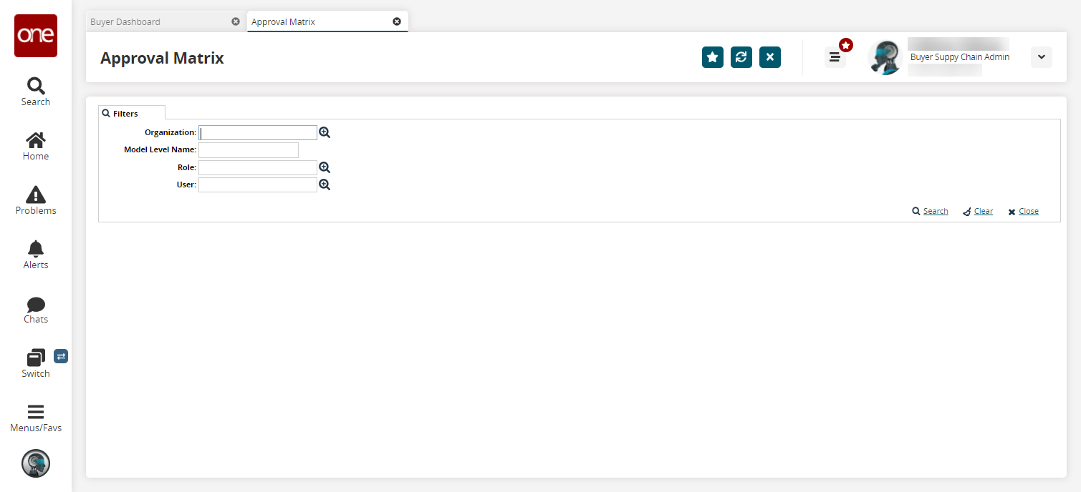The height and width of the screenshot is (492, 1081).
Task: Switch to the Buyer Dashboard tab
Action: pyautogui.click(x=125, y=22)
